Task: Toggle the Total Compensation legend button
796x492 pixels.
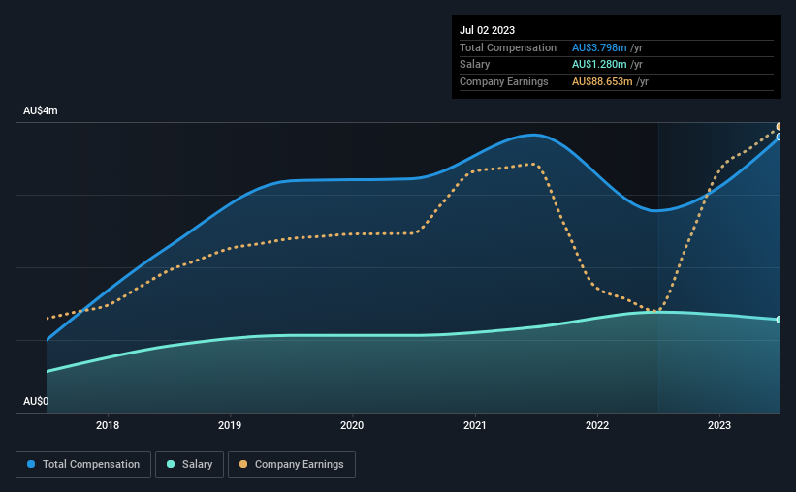Action: click(83, 465)
